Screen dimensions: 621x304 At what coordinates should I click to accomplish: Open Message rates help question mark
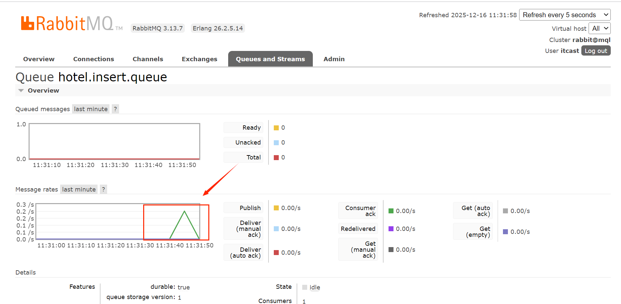tap(103, 190)
